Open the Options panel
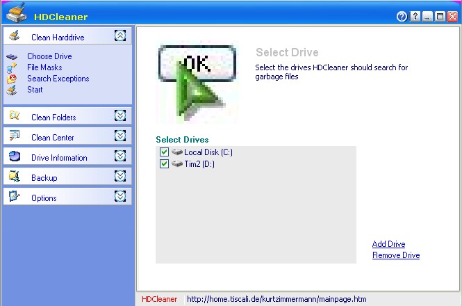 [67, 196]
